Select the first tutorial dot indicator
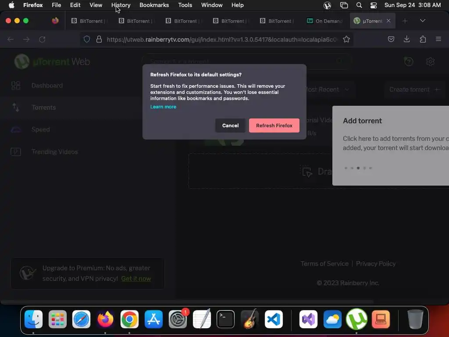The image size is (449, 337). point(346,168)
